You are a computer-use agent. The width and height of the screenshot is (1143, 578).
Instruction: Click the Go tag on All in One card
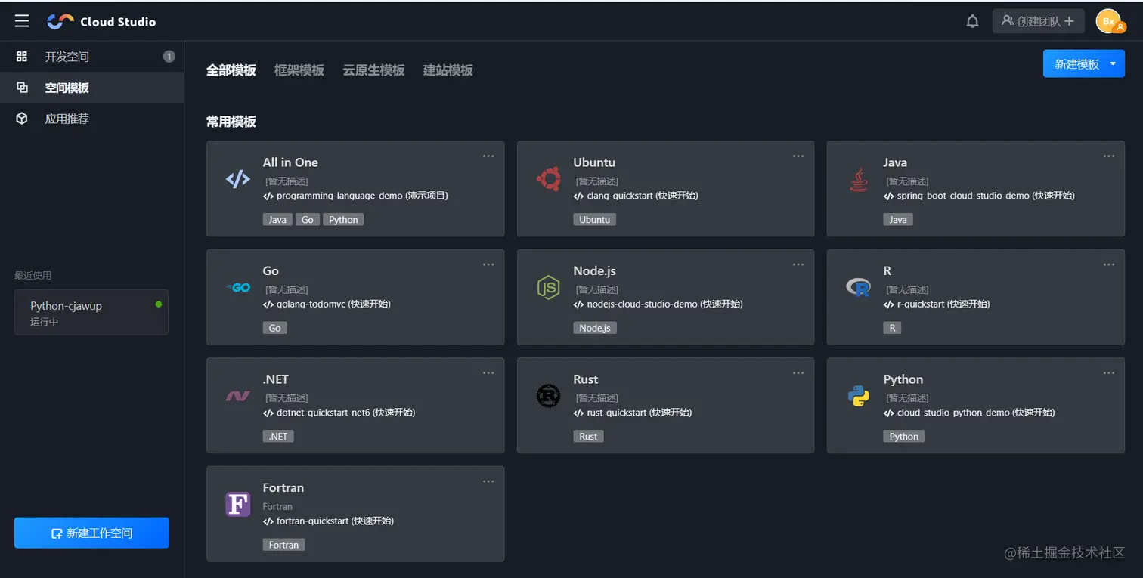coord(307,219)
